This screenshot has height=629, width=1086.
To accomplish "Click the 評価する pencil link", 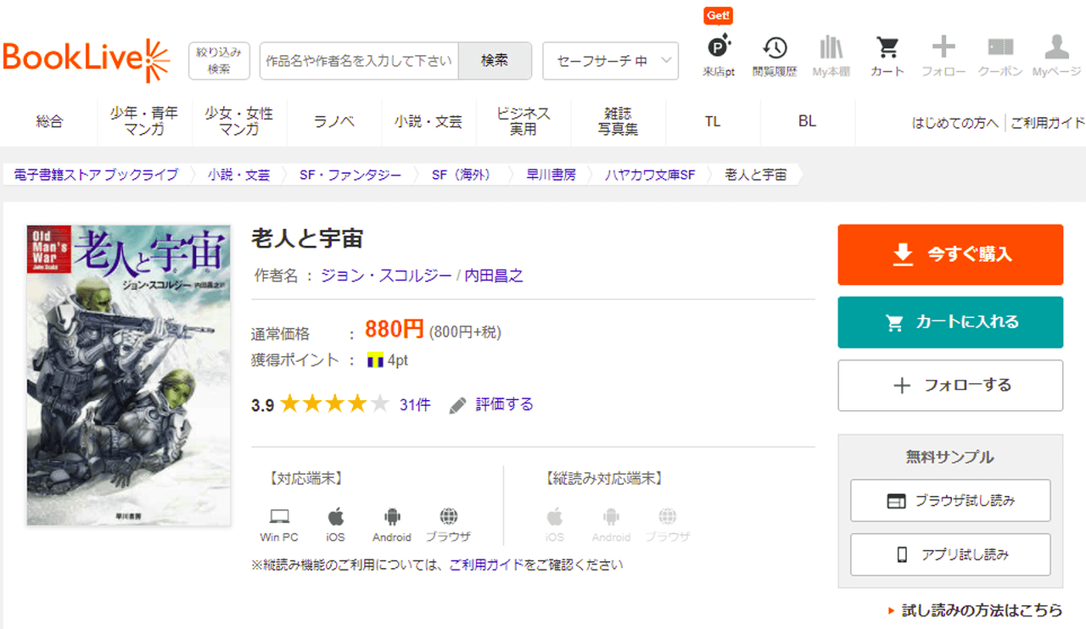I will click(x=492, y=404).
